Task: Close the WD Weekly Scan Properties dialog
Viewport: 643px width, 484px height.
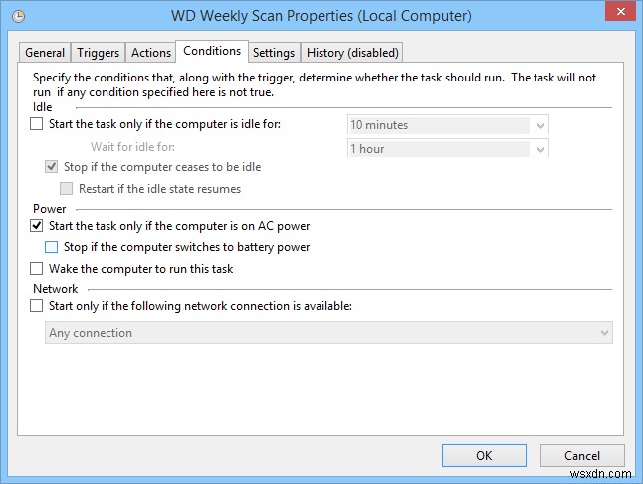Action: [621, 12]
